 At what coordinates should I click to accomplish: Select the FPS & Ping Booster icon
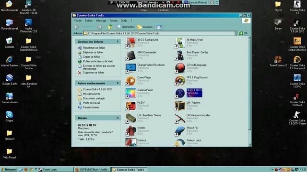pos(180,81)
